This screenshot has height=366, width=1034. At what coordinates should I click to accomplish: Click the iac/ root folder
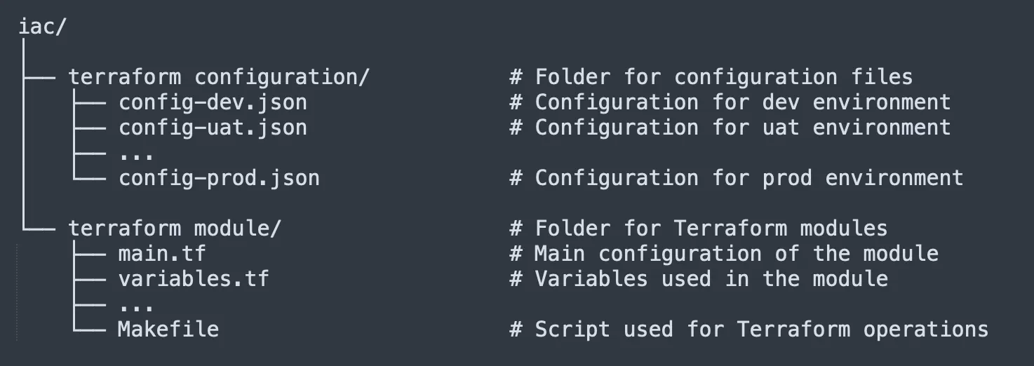(42, 27)
